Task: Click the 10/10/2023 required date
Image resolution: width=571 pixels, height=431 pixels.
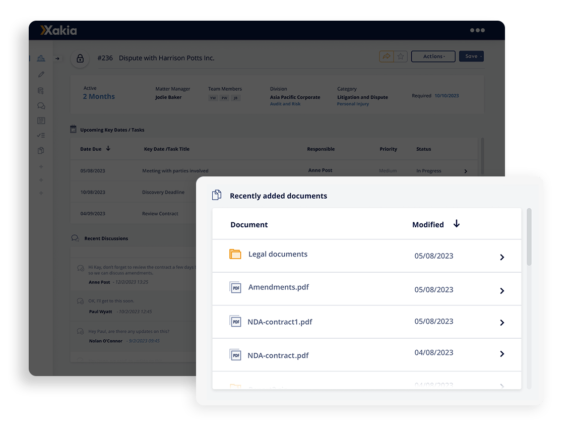Action: coord(447,96)
